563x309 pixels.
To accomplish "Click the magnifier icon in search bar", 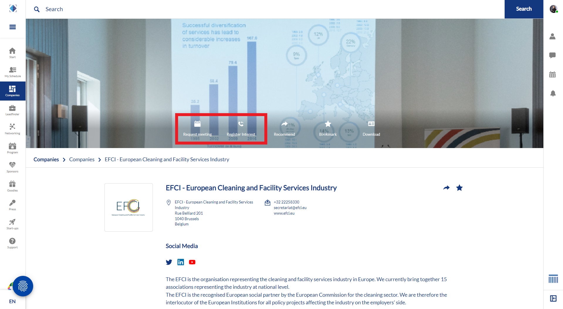I will (x=37, y=9).
